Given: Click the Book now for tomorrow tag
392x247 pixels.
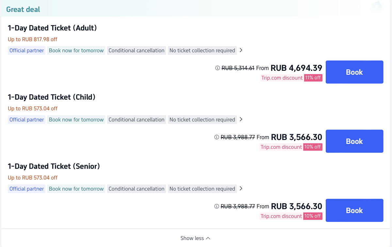Looking at the screenshot, I should [x=76, y=50].
